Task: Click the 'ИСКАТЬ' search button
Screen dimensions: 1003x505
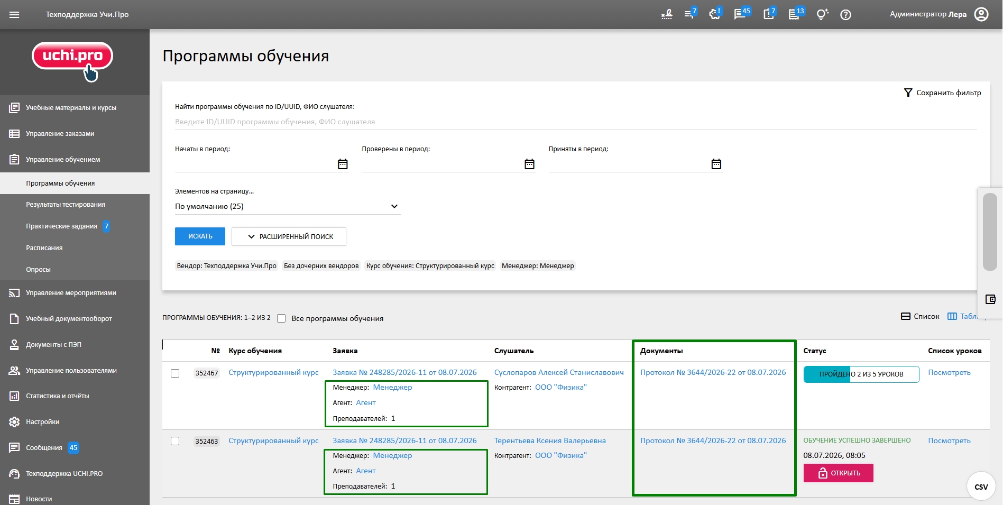Action: click(x=200, y=236)
